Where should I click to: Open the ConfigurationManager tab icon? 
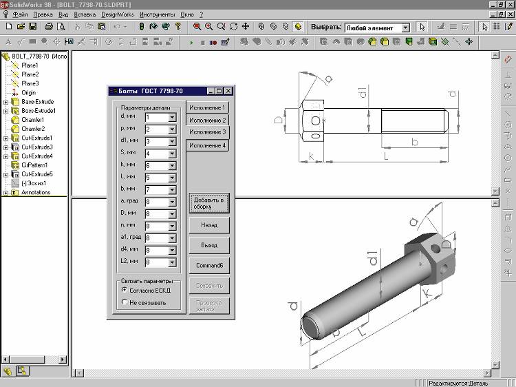(22, 371)
